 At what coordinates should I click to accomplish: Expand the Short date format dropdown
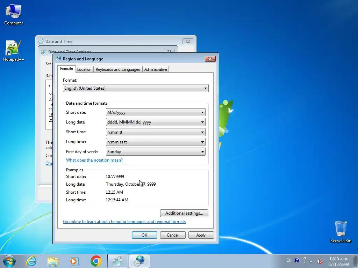click(156, 112)
